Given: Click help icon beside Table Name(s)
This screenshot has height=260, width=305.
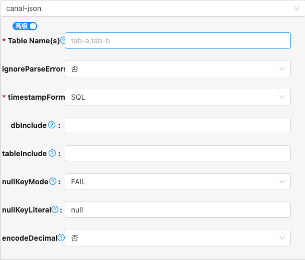Looking at the screenshot, I should coord(63,40).
